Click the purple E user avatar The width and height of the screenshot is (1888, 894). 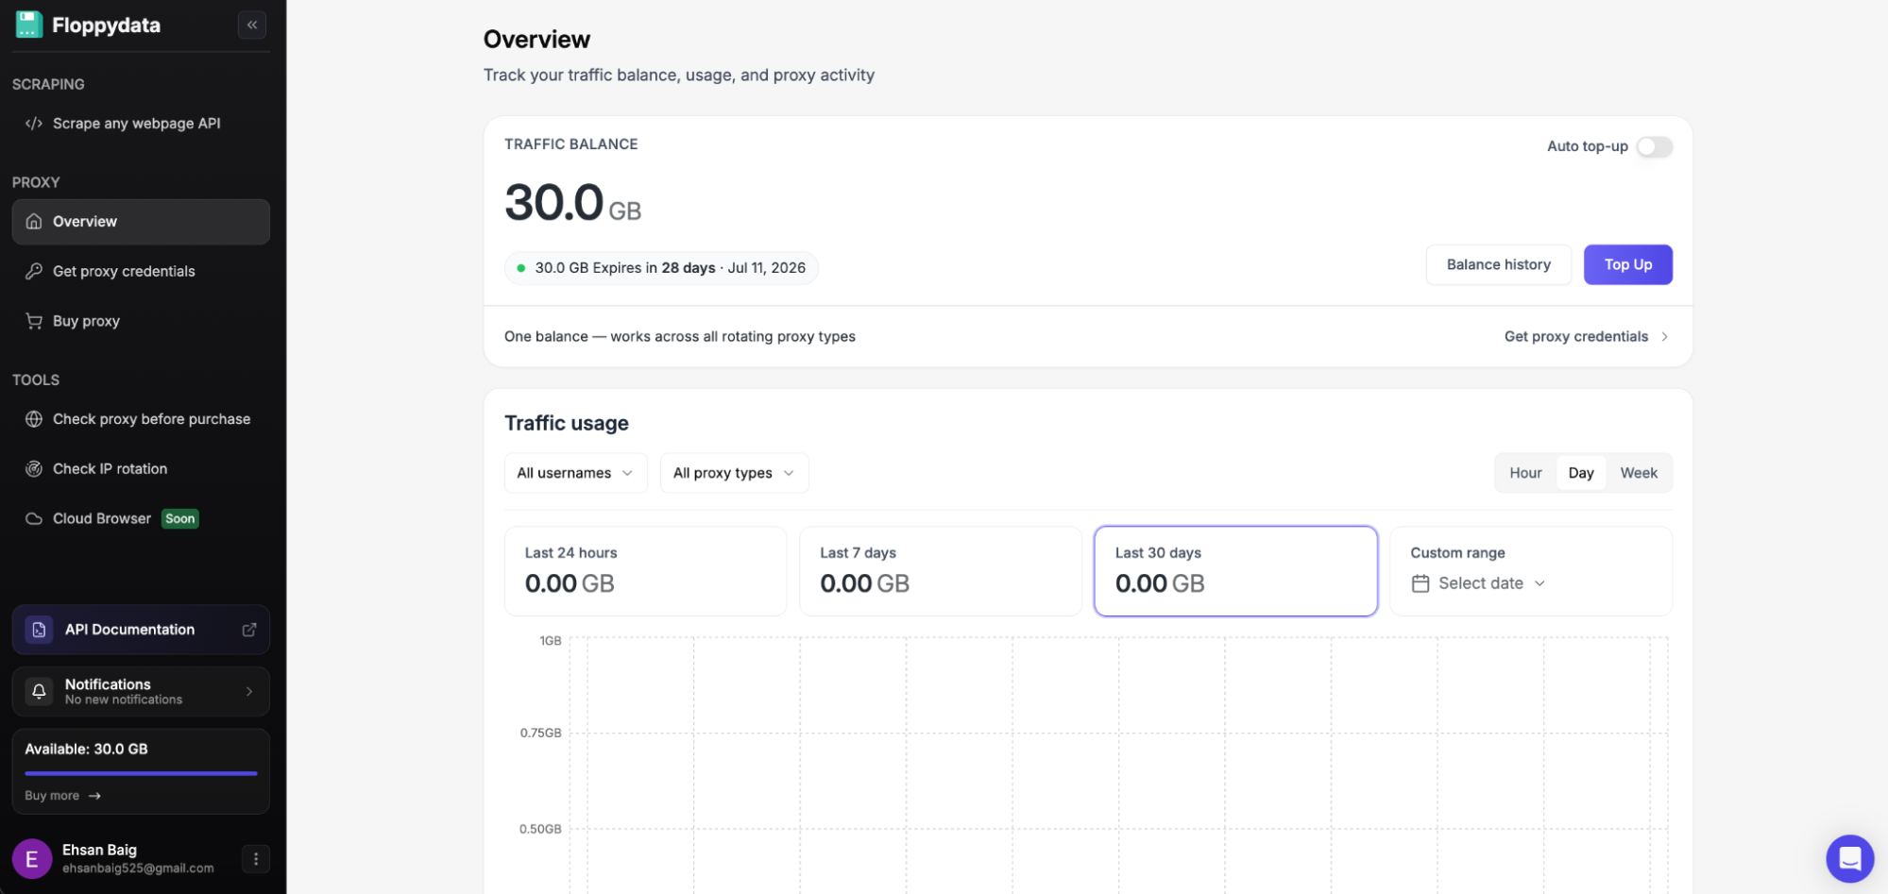click(32, 859)
